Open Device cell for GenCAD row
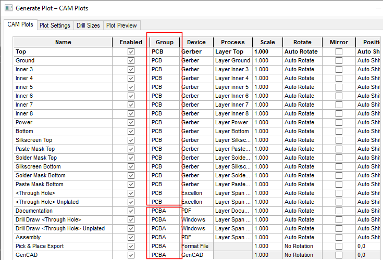Screen dimensions: 383x260 click(x=196, y=255)
